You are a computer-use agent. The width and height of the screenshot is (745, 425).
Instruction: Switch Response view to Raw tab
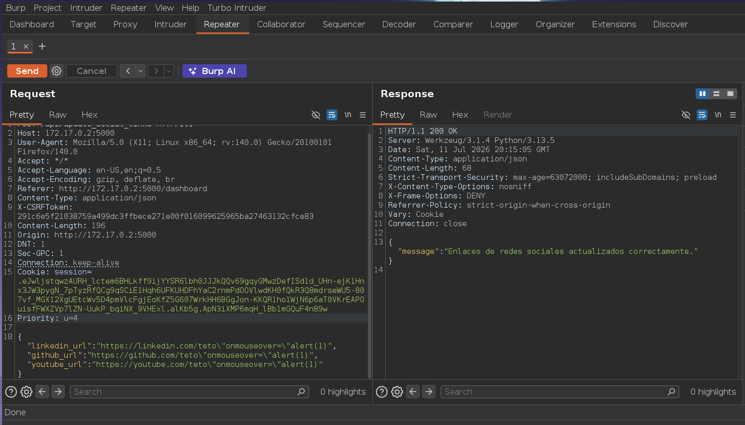(428, 115)
